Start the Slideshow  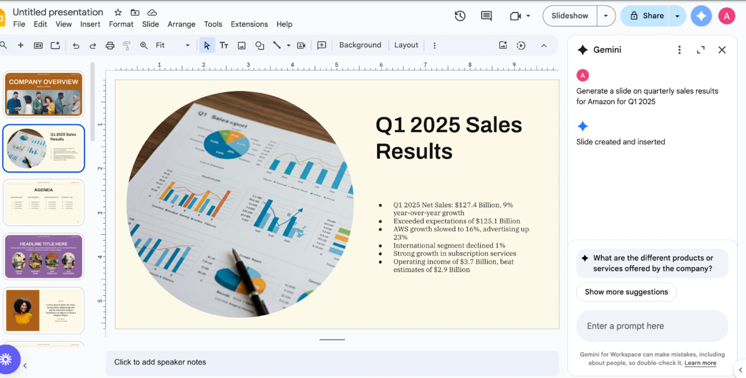click(x=570, y=16)
